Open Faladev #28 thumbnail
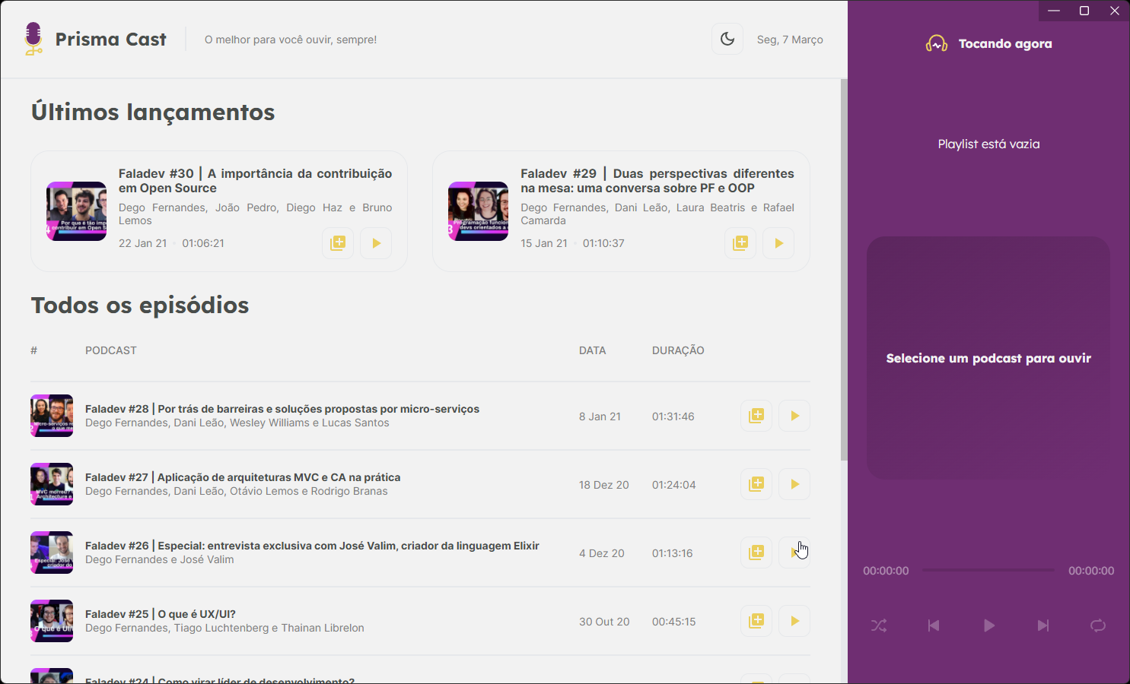1130x684 pixels. click(52, 416)
